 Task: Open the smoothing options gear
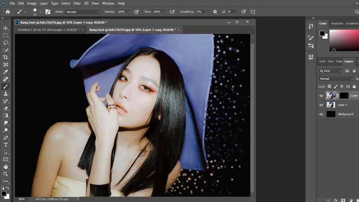[215, 12]
